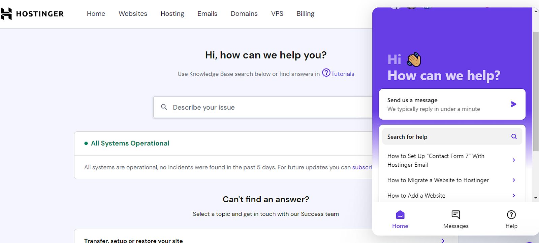
Task: Switch to the Home tab in chat widget
Action: pos(400,219)
